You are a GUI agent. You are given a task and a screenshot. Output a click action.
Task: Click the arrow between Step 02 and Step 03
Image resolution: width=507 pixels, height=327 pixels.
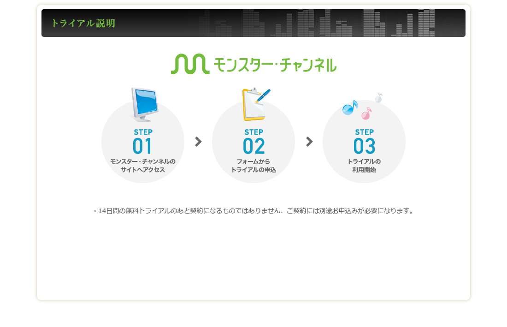click(x=309, y=142)
